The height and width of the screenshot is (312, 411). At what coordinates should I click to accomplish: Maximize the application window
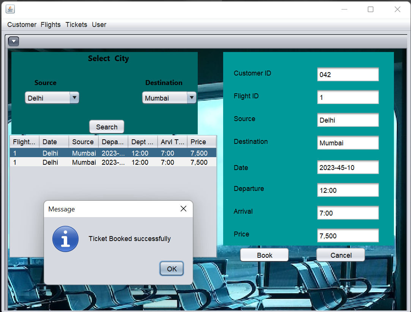[370, 9]
